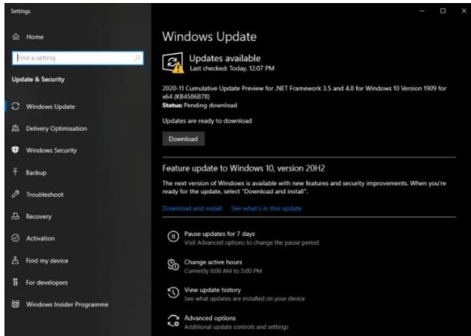Click the Backup arrow icon

pos(15,172)
